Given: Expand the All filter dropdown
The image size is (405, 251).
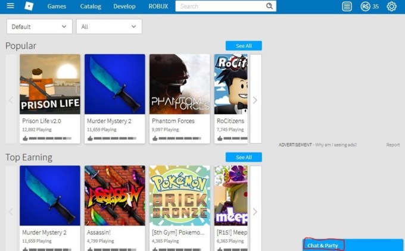Looking at the screenshot, I should 109,27.
